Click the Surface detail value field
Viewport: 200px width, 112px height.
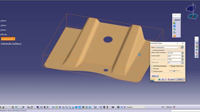pos(174,56)
